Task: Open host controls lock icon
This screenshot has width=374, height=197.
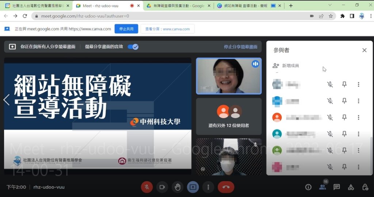Action: tap(365, 187)
